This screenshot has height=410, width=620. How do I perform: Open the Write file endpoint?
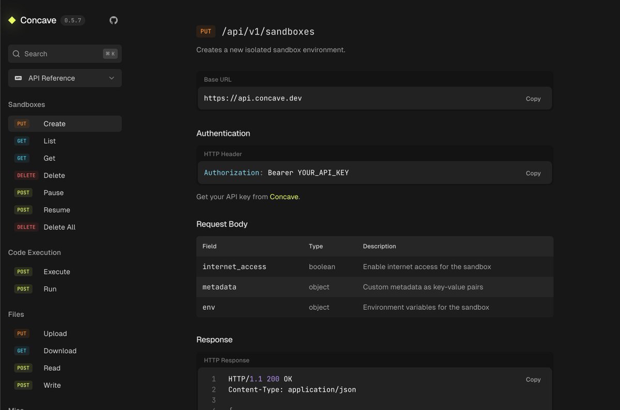[65, 385]
